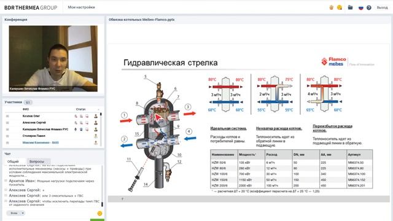Click microphone status icon for Козлов Олег

tap(76, 116)
